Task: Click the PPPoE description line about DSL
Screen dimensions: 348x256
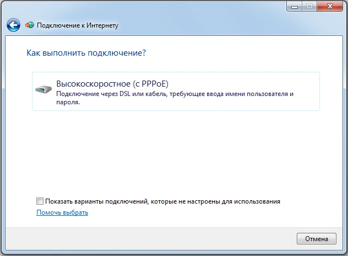Action: pos(175,94)
